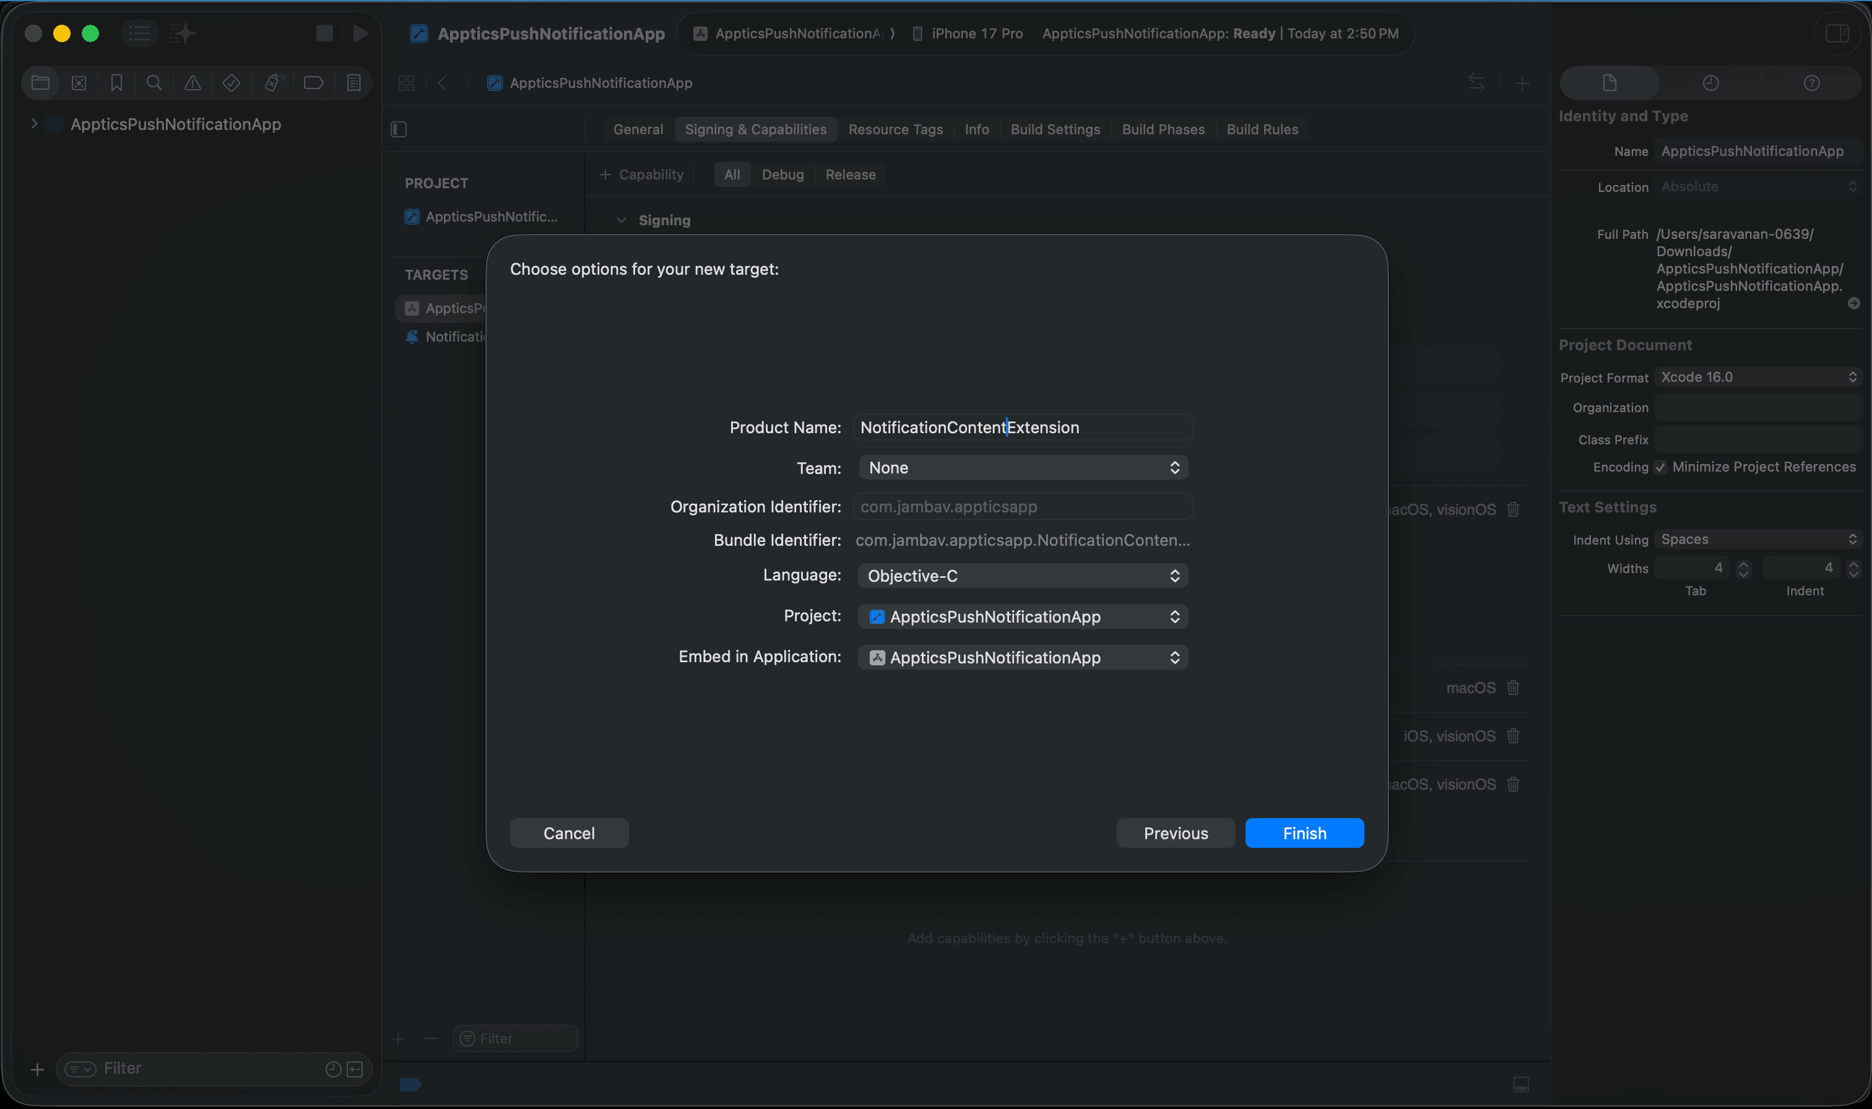The height and width of the screenshot is (1109, 1872).
Task: Hide the inspectors panel via top-right toggle
Action: pos(1836,33)
